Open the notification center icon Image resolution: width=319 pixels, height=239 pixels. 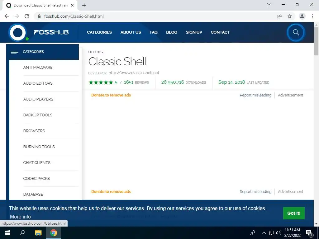point(309,233)
